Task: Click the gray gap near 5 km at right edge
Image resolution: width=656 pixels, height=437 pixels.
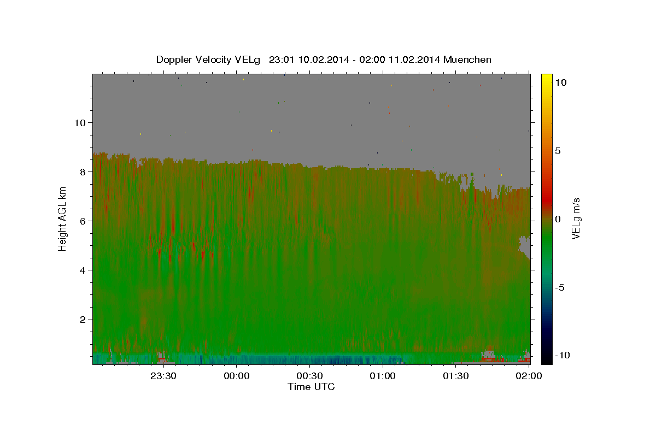Action: [525, 246]
